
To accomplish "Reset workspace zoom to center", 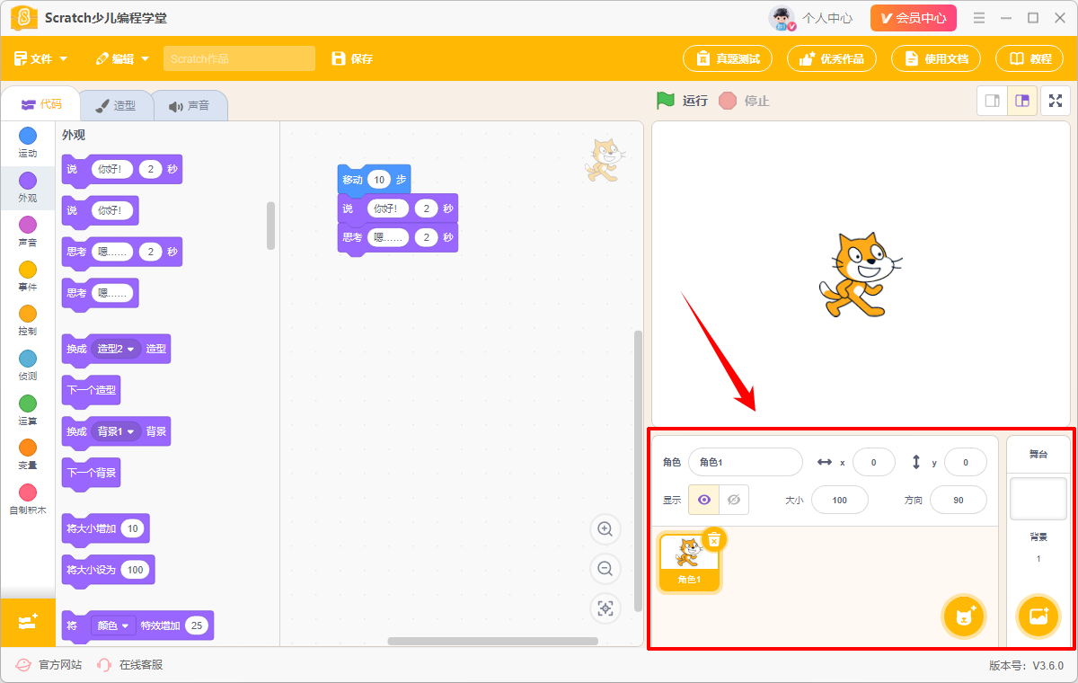I will 605,608.
